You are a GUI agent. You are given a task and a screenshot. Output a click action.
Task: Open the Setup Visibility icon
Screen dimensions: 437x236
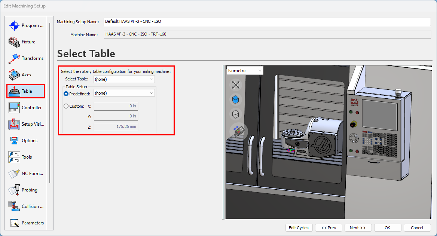pyautogui.click(x=14, y=124)
